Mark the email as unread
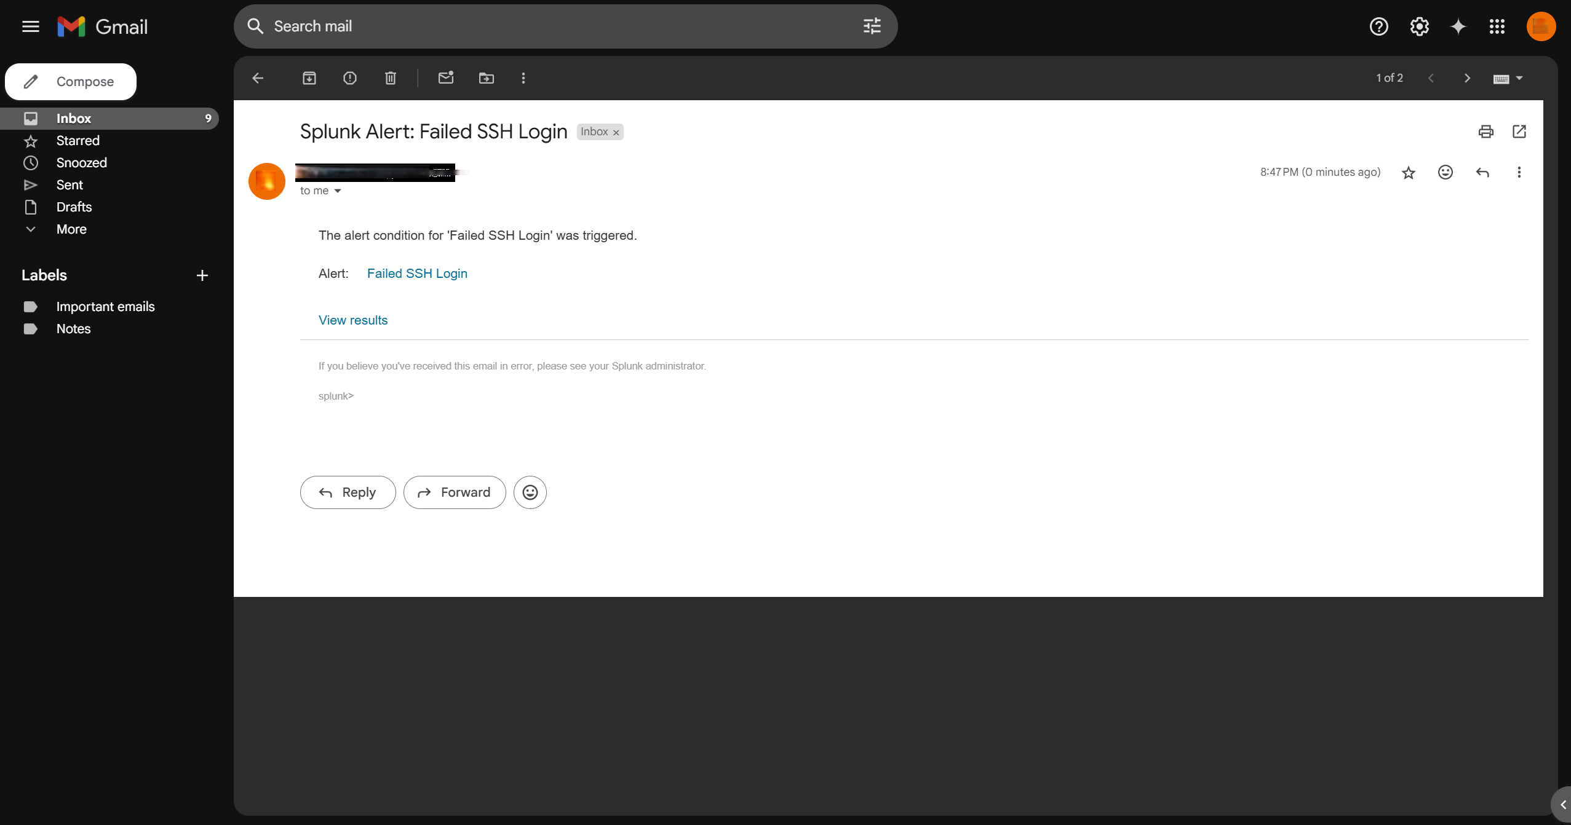Screen dimensions: 1571x825 tap(446, 78)
